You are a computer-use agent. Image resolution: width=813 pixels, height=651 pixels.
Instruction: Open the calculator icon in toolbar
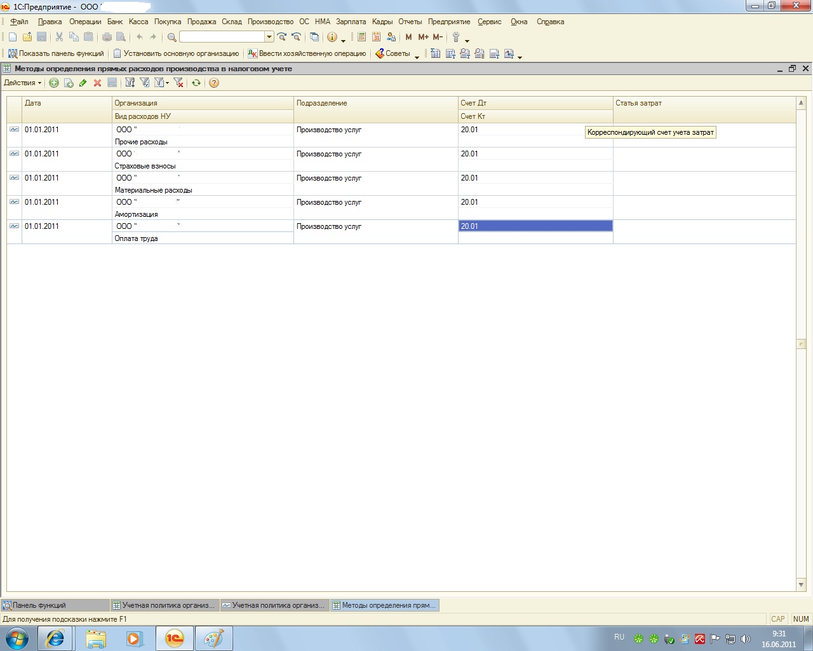(x=361, y=37)
